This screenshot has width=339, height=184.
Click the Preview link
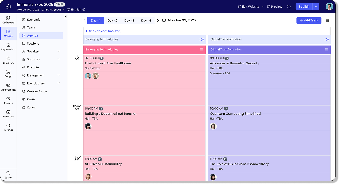275,7
